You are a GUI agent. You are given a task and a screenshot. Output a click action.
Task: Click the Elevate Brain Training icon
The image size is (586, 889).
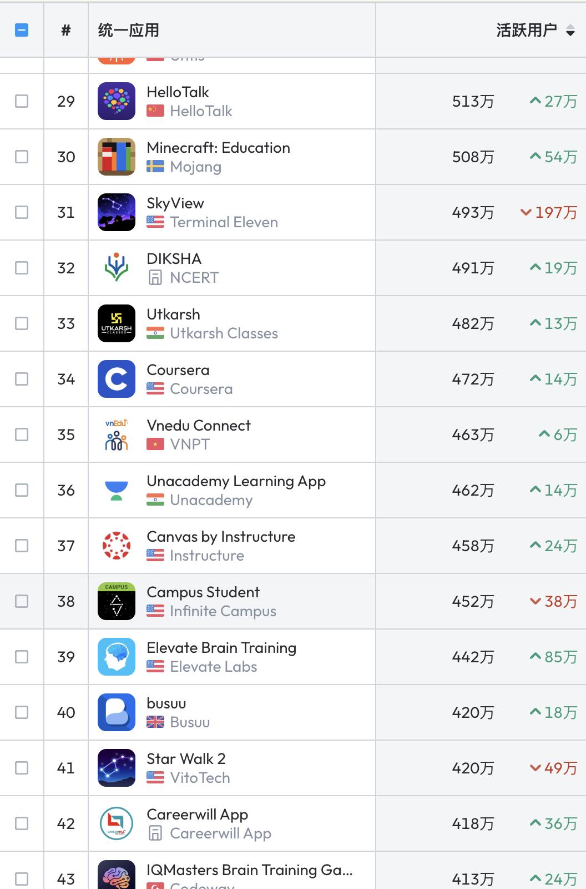pos(117,657)
